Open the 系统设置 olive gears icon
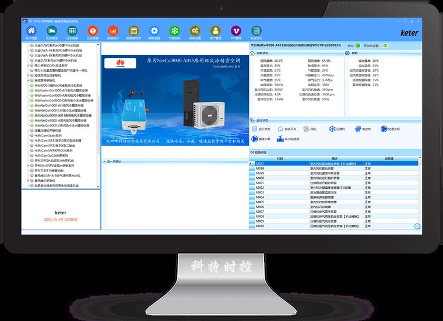Viewport: 443px width, 321px height. click(195, 31)
